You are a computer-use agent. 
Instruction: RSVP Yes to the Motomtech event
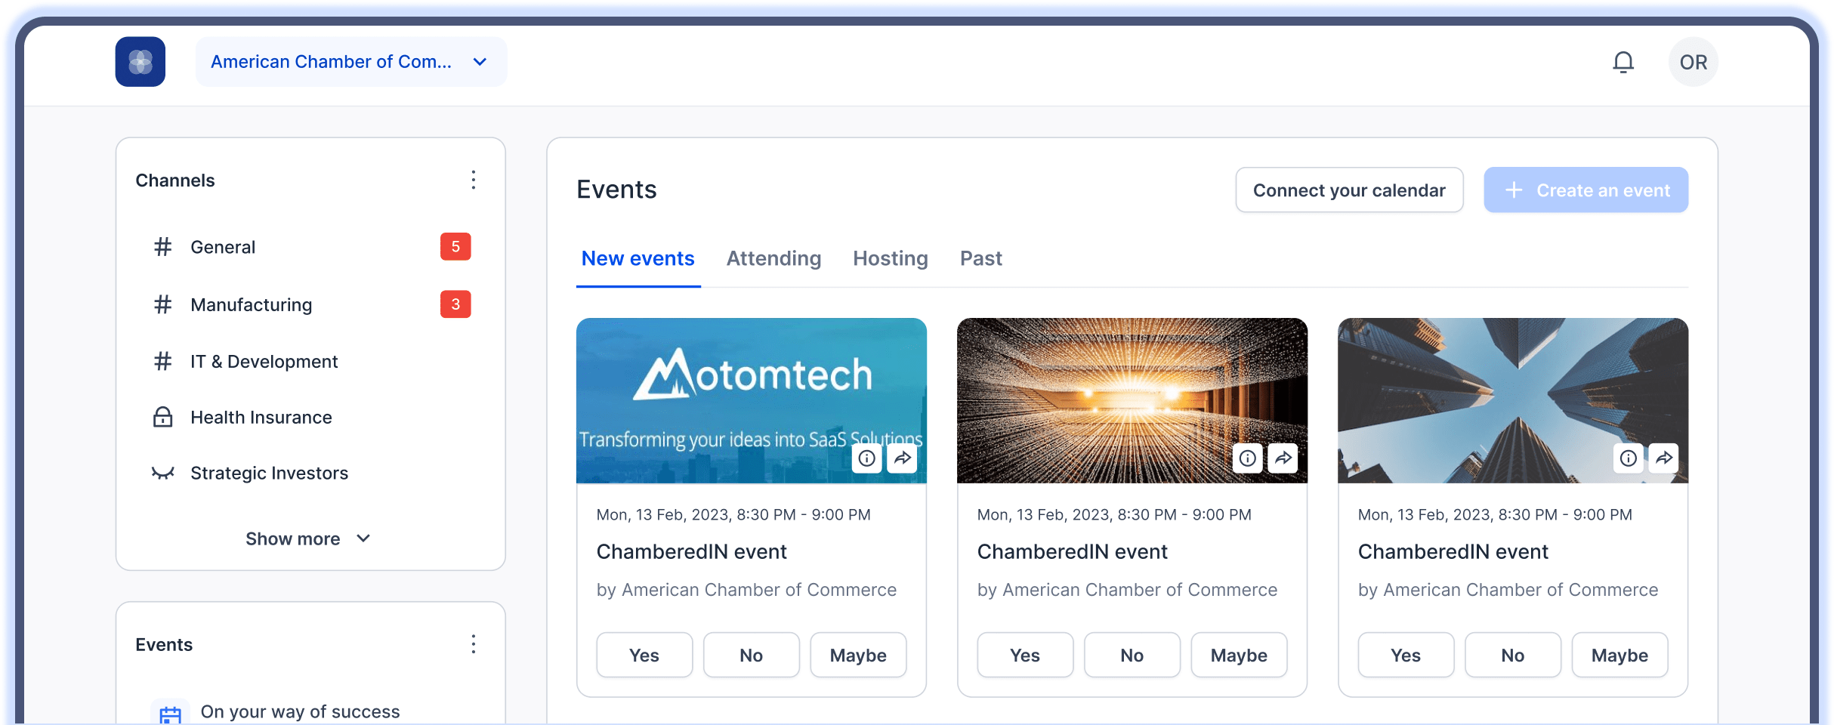(644, 655)
